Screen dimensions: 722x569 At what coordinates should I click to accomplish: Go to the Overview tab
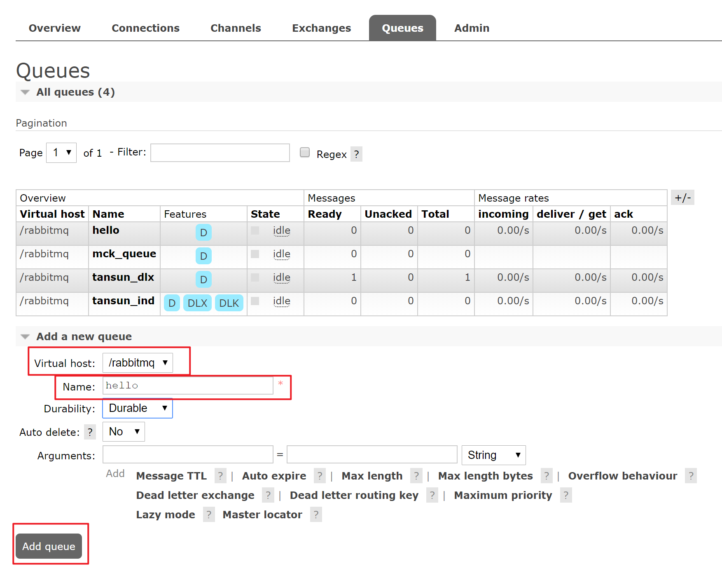pyautogui.click(x=55, y=28)
